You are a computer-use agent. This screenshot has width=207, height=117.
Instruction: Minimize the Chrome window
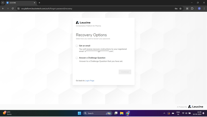pyautogui.click(x=192, y=3)
